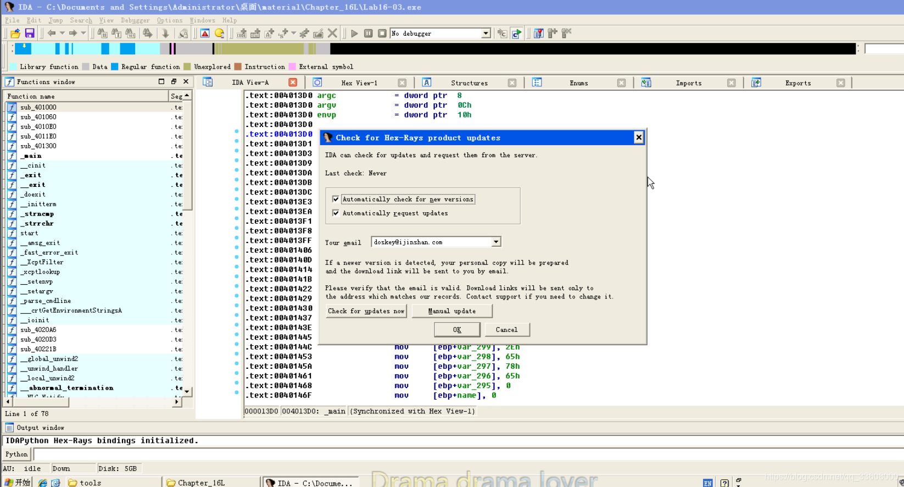Image resolution: width=904 pixels, height=487 pixels.
Task: Switch to the Structures tab
Action: (469, 83)
